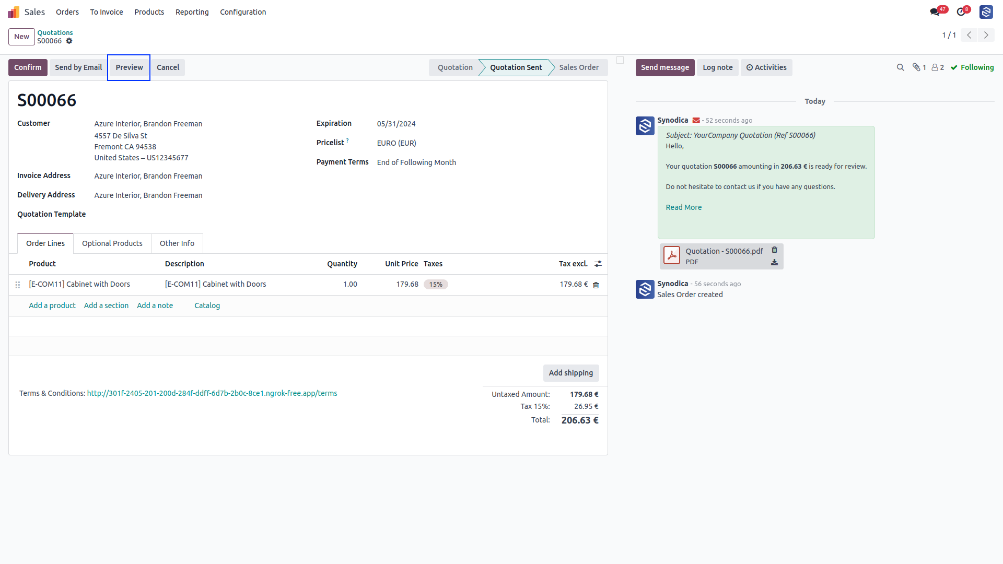The image size is (1003, 564).
Task: Cancel the quotation
Action: tap(168, 67)
